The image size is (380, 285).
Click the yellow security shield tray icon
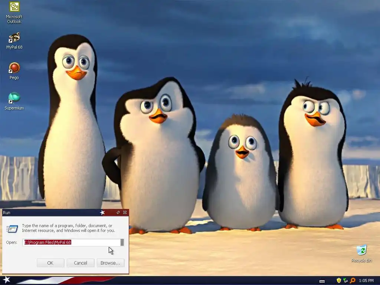tap(338, 281)
